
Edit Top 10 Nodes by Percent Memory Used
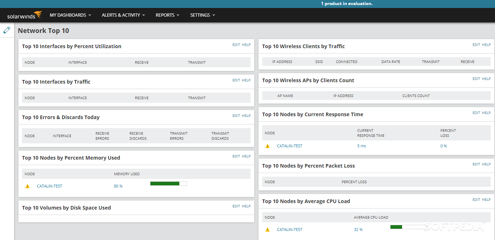click(x=236, y=156)
